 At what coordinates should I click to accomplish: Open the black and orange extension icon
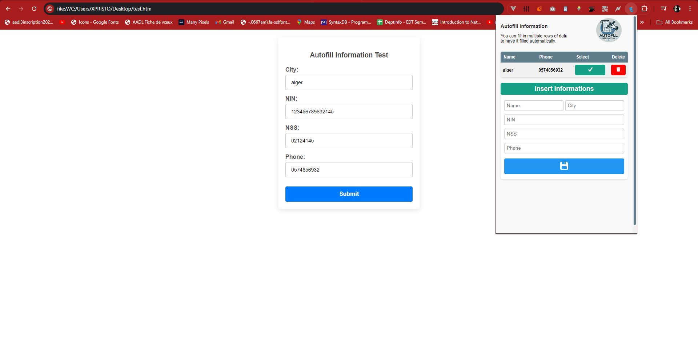click(592, 9)
